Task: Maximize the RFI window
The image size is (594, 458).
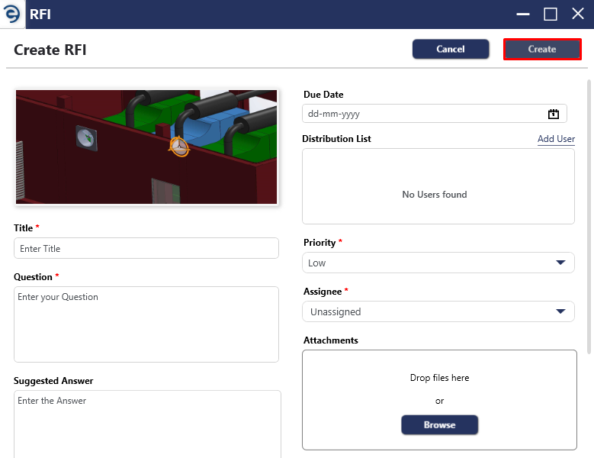Action: point(550,15)
